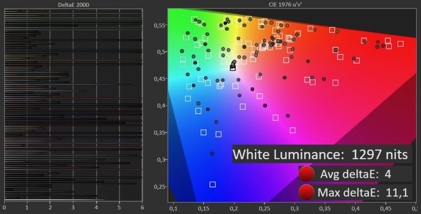Click the red indicator beside Max deltaE
421x214 pixels.
coord(306,192)
